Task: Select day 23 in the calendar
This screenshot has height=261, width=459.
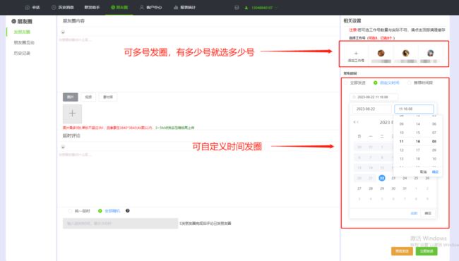Action: pos(393,178)
